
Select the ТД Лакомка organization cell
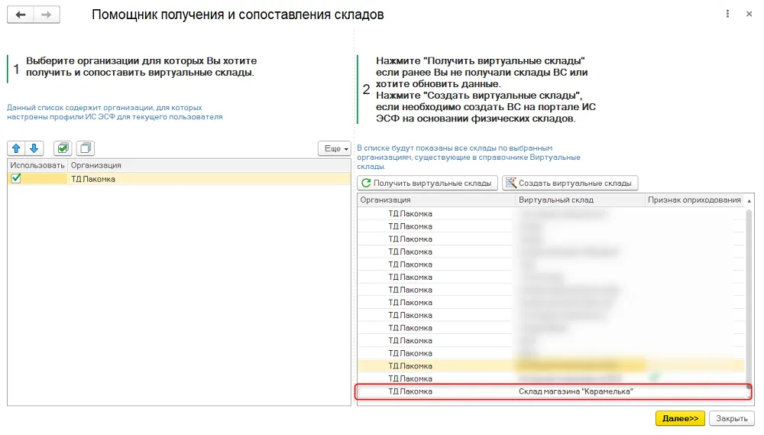tap(209, 179)
